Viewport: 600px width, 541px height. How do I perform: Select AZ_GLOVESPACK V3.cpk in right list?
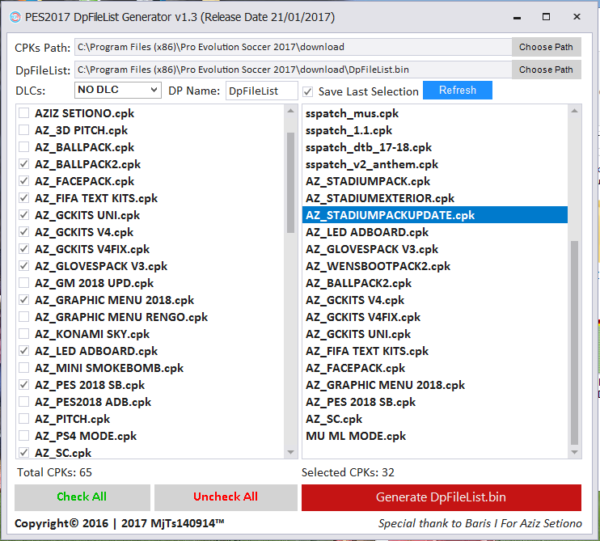pyautogui.click(x=435, y=249)
